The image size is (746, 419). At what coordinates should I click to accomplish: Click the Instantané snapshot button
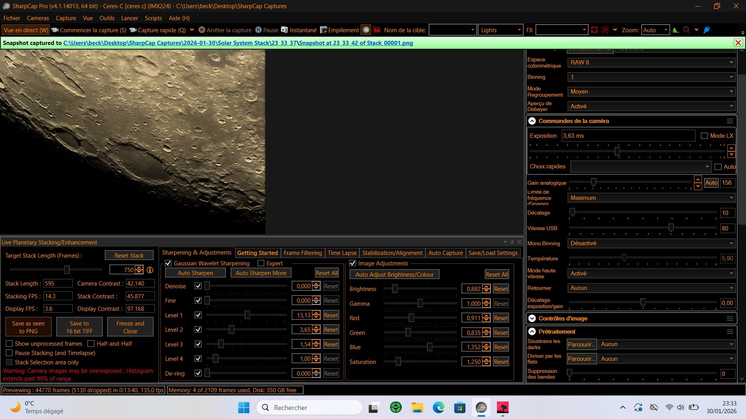coord(299,30)
